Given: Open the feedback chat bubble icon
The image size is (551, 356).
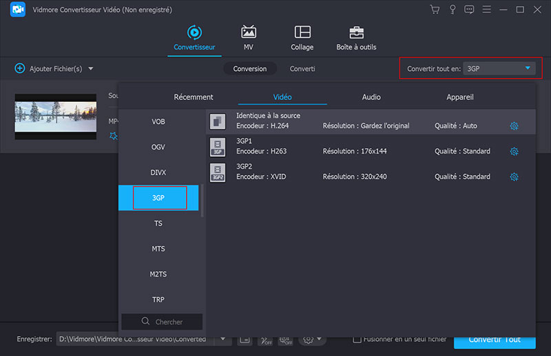Looking at the screenshot, I should (470, 10).
